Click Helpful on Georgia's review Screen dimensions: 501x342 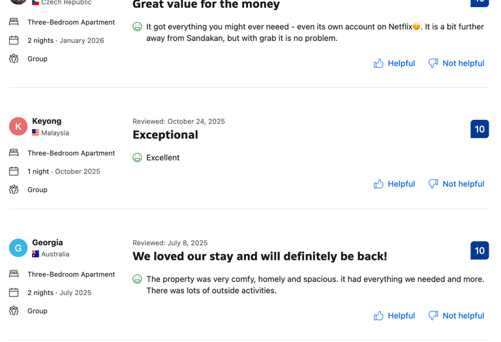[x=394, y=315]
